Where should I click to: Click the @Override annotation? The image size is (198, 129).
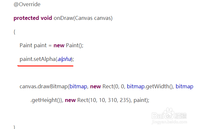point(27,5)
